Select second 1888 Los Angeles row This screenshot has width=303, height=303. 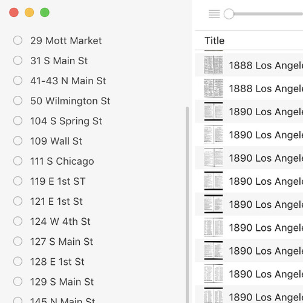[249, 88]
